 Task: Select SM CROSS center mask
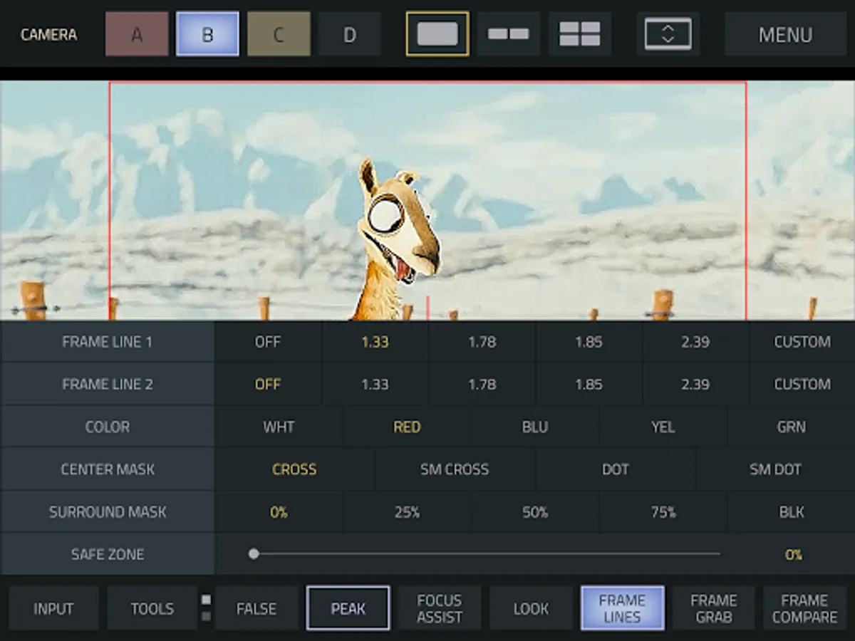(x=455, y=469)
